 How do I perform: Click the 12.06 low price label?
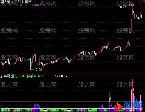[x=38, y=69]
